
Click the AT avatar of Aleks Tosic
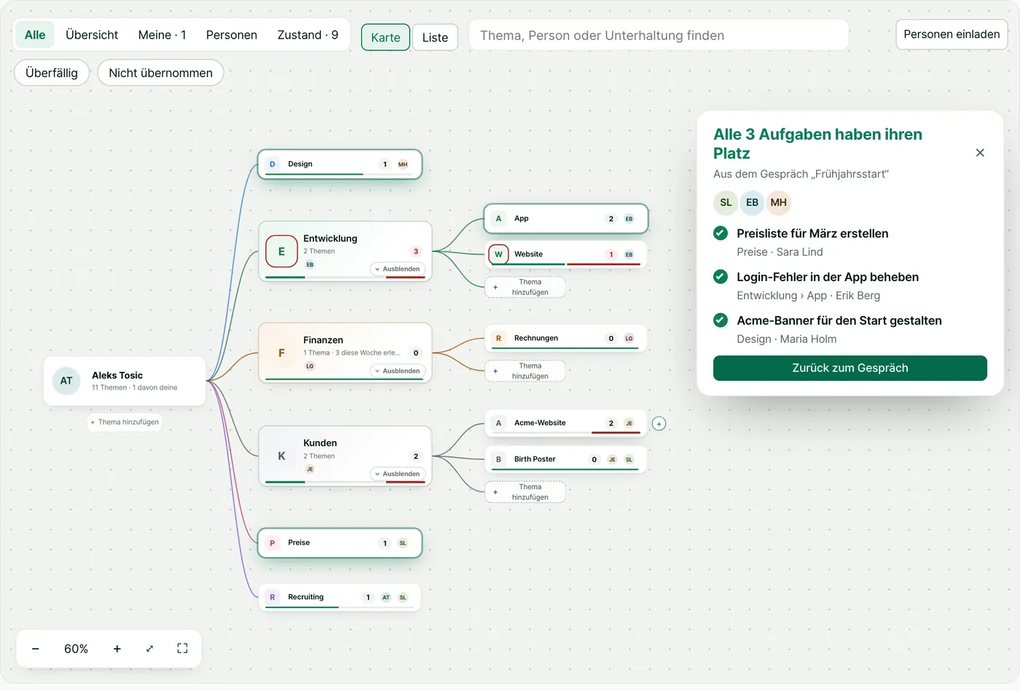(x=66, y=381)
